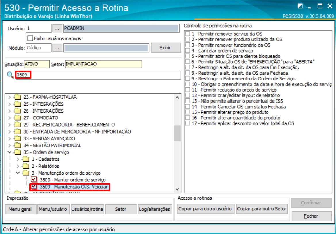Click the Módulo Código field
The image size is (336, 234).
pyautogui.click(x=39, y=48)
